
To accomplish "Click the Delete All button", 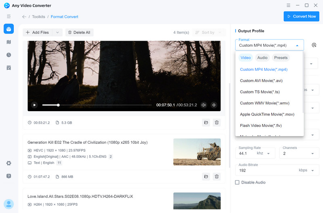I will click(79, 32).
